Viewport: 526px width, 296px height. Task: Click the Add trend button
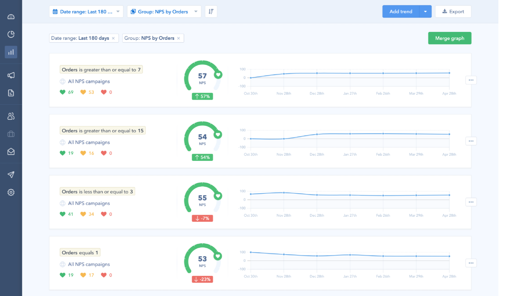(401, 12)
